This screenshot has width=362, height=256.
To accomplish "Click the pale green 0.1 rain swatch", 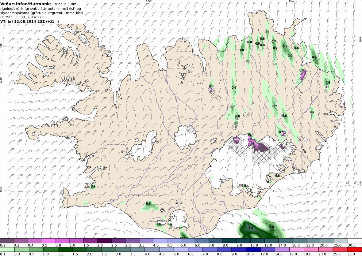I will 7,250.
